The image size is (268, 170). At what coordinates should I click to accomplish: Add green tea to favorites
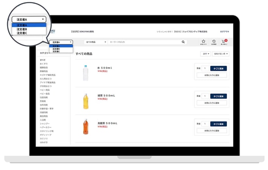[x=212, y=103]
